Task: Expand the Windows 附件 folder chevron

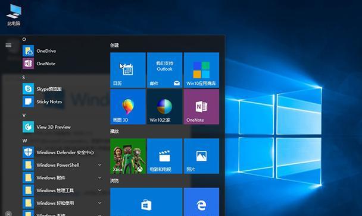Action: pyautogui.click(x=99, y=177)
